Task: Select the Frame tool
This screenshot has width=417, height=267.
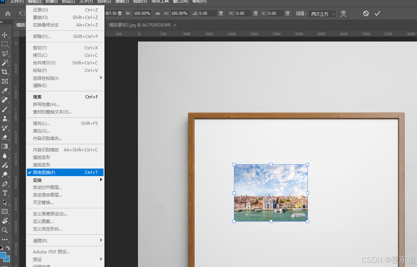Action: [x=5, y=81]
